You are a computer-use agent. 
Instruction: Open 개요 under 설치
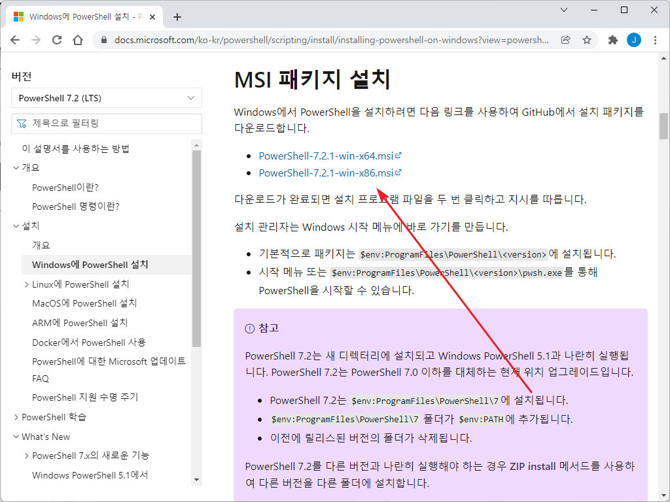(41, 245)
